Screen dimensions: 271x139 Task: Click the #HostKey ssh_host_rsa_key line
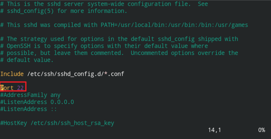(x=57, y=123)
